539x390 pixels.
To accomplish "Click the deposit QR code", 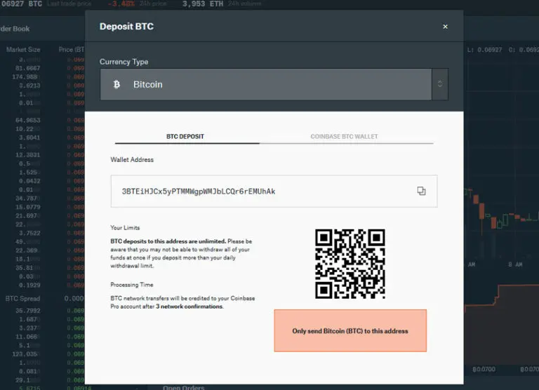I will [350, 264].
